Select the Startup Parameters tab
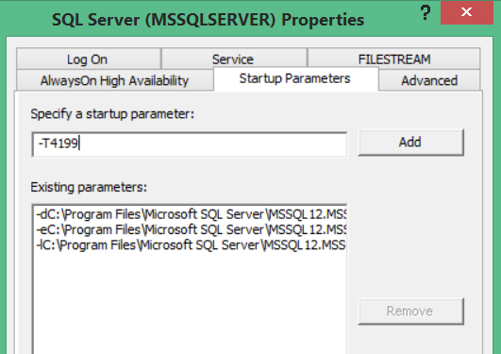This screenshot has width=501, height=354. pyautogui.click(x=295, y=78)
